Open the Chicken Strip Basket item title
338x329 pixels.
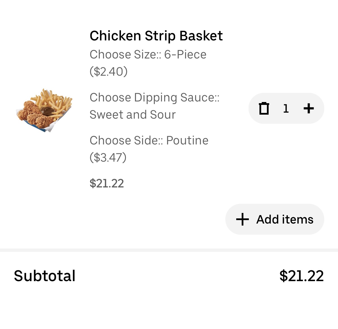(156, 36)
